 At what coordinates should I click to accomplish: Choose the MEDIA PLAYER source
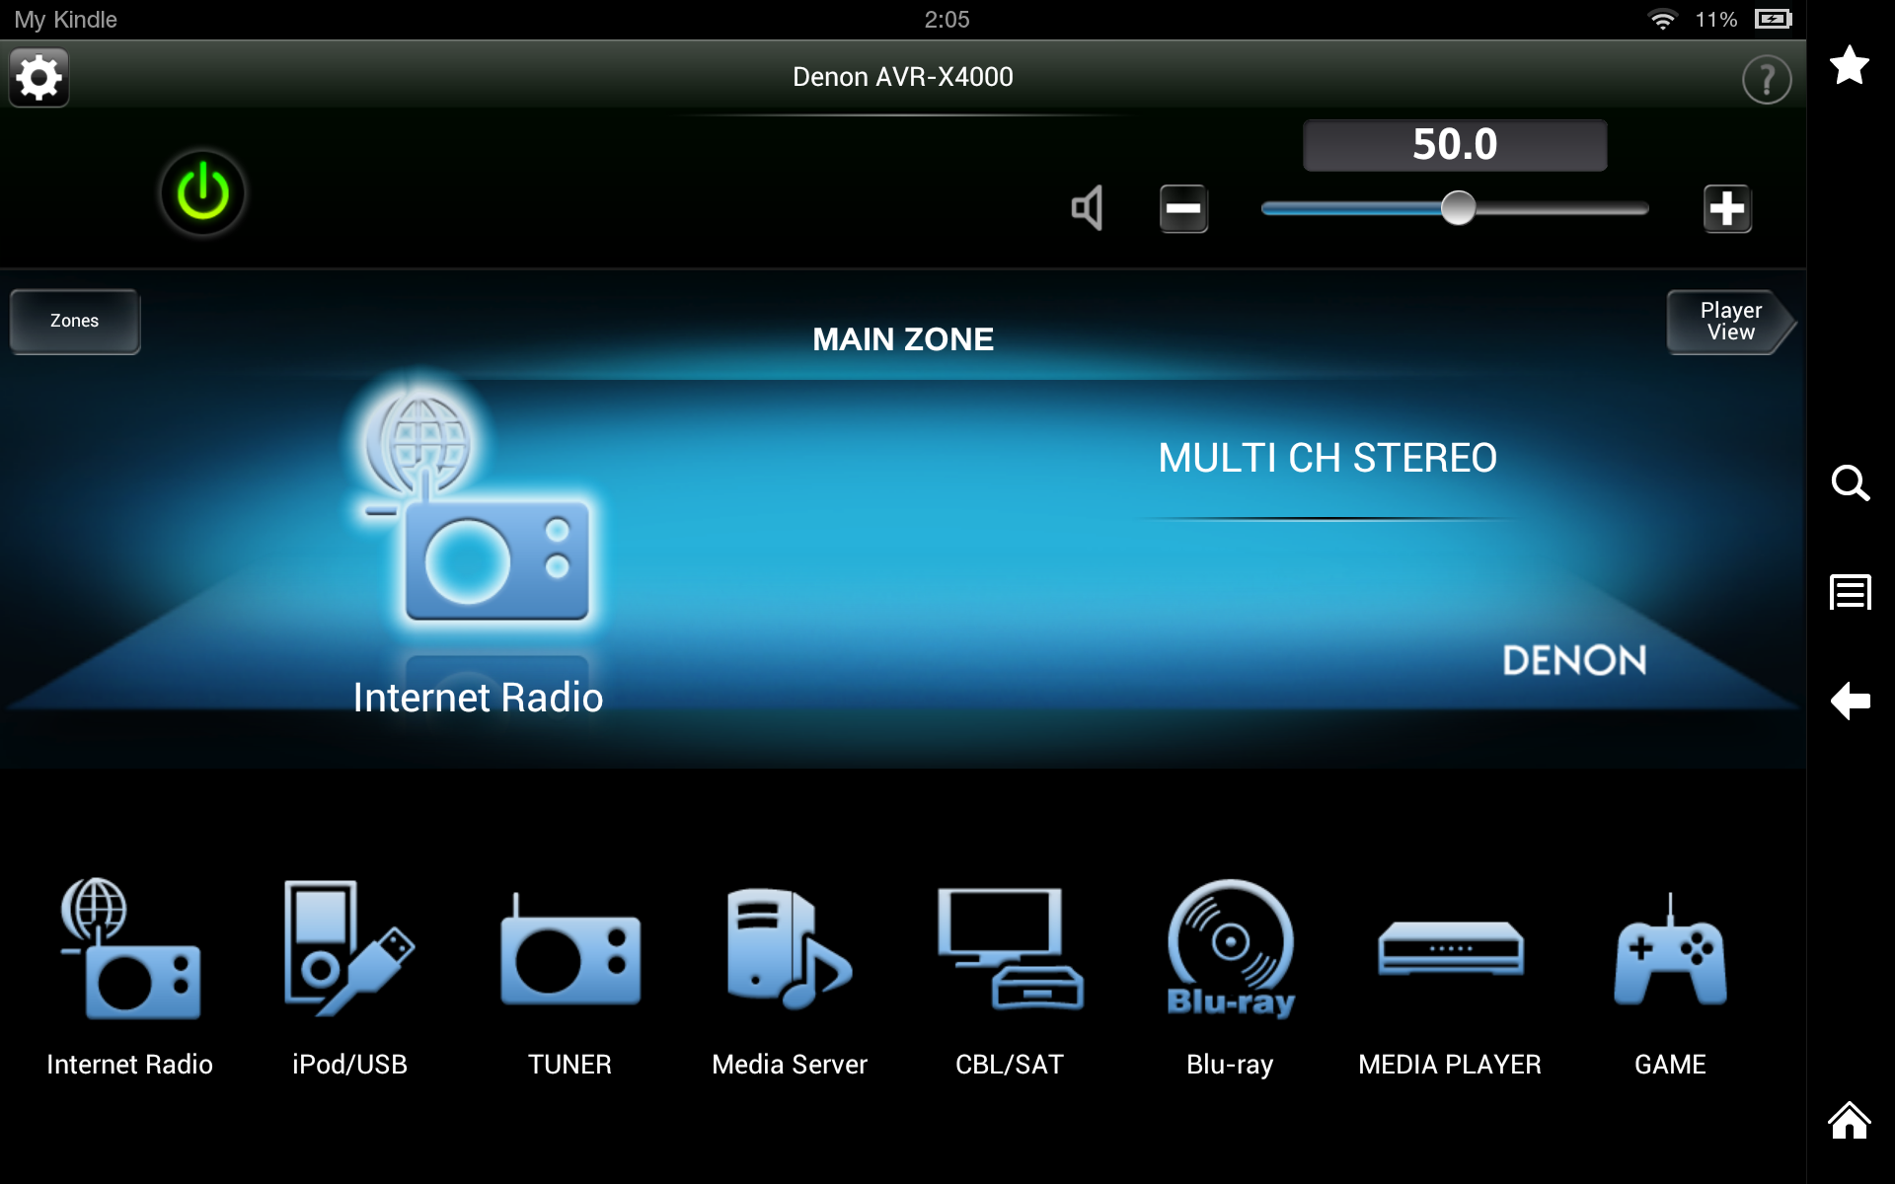coord(1450,950)
